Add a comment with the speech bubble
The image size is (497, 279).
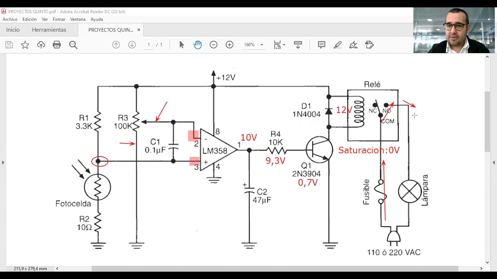(321, 45)
